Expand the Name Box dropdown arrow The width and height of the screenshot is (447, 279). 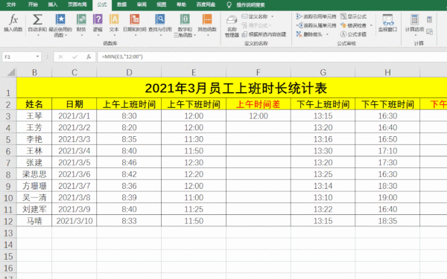(x=37, y=57)
